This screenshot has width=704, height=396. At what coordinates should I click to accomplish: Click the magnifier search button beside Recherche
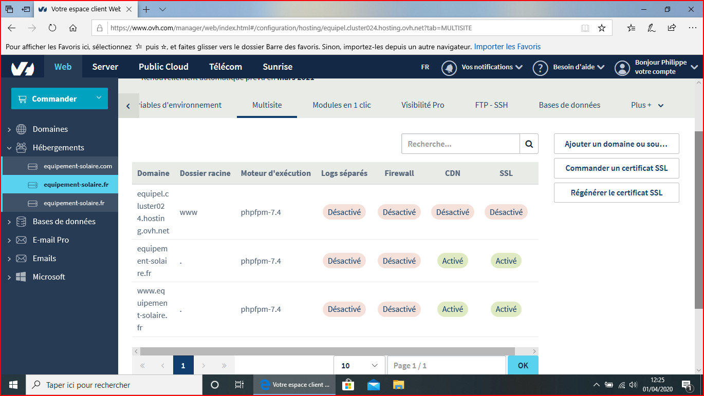tap(529, 144)
